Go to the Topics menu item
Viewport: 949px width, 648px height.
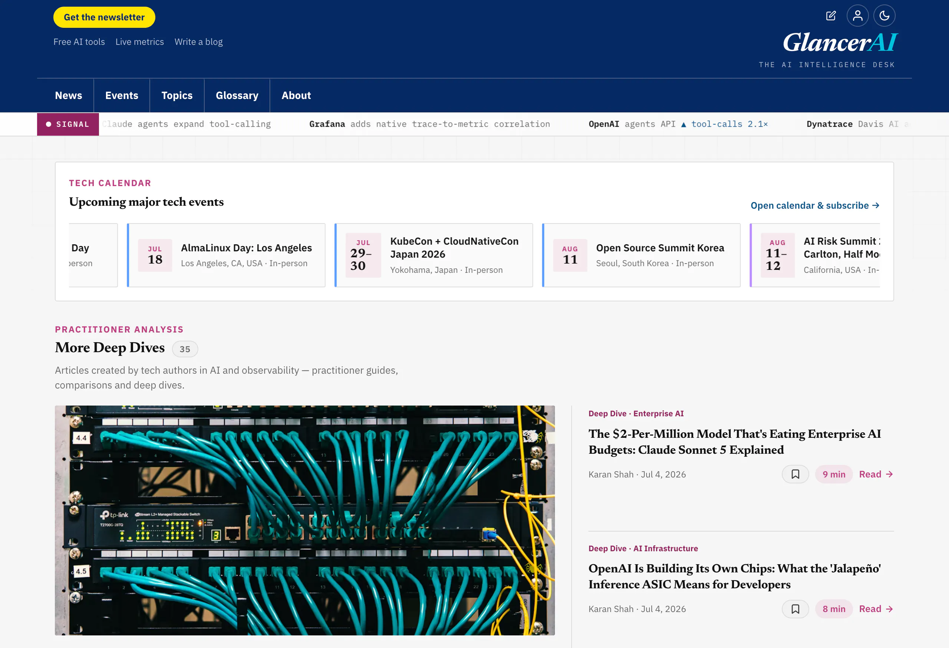177,95
